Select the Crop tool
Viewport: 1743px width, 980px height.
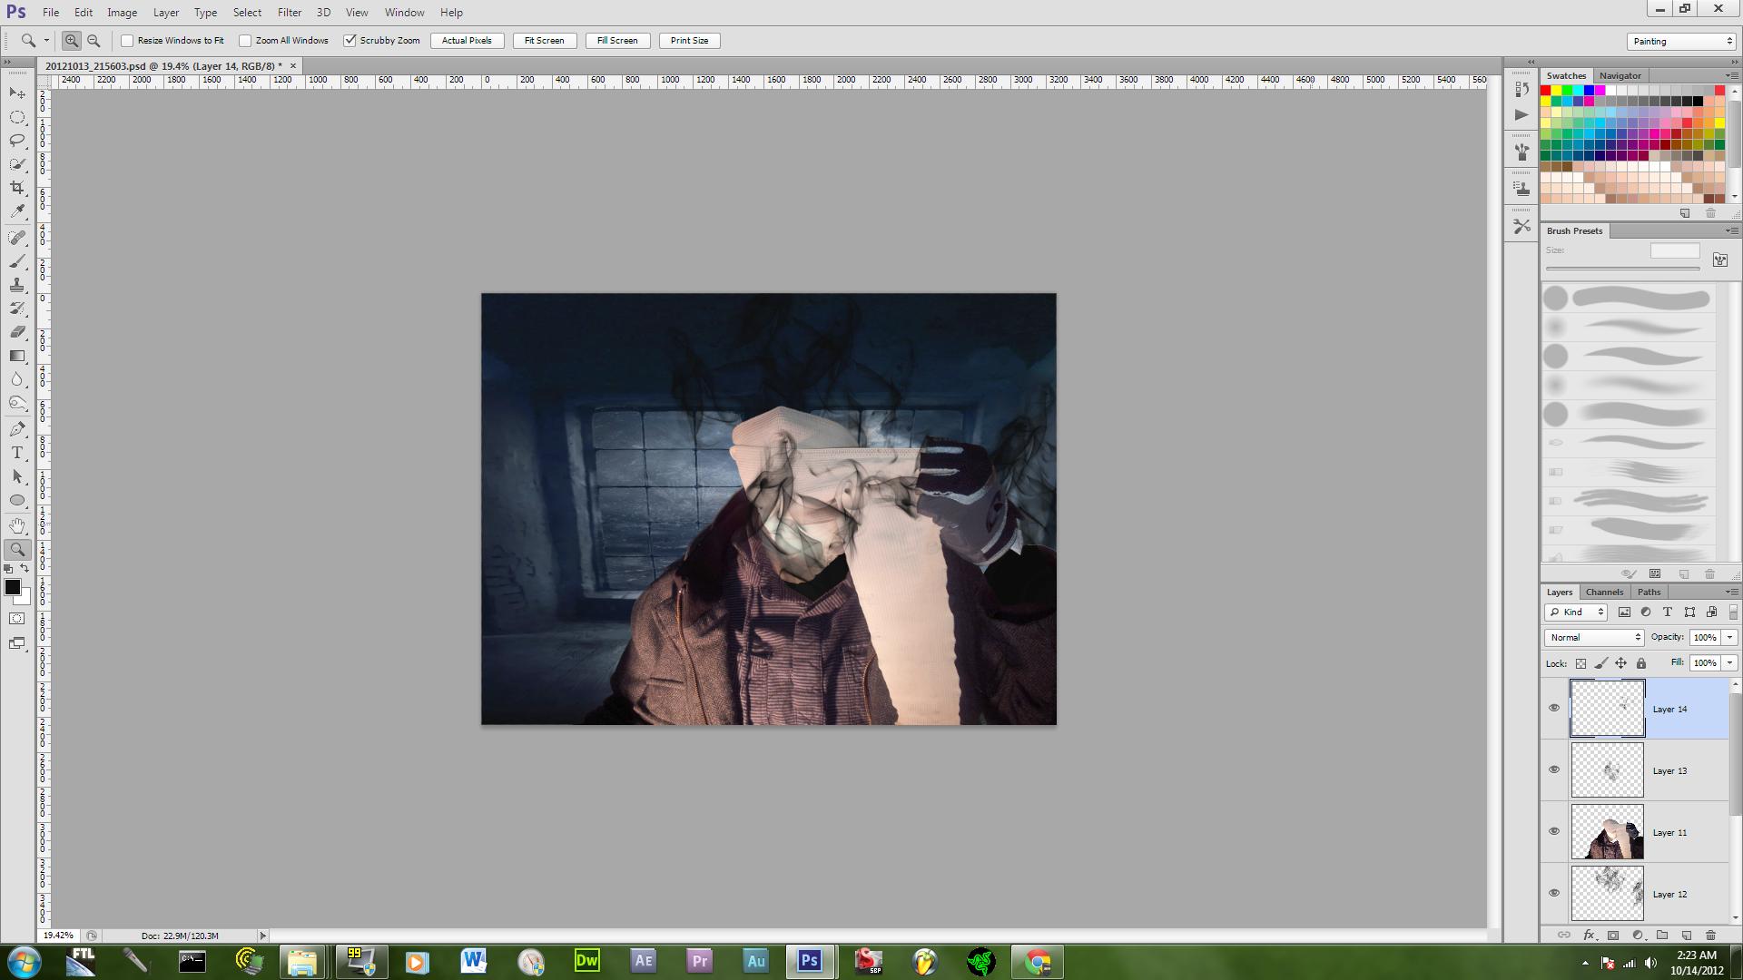pos(17,188)
